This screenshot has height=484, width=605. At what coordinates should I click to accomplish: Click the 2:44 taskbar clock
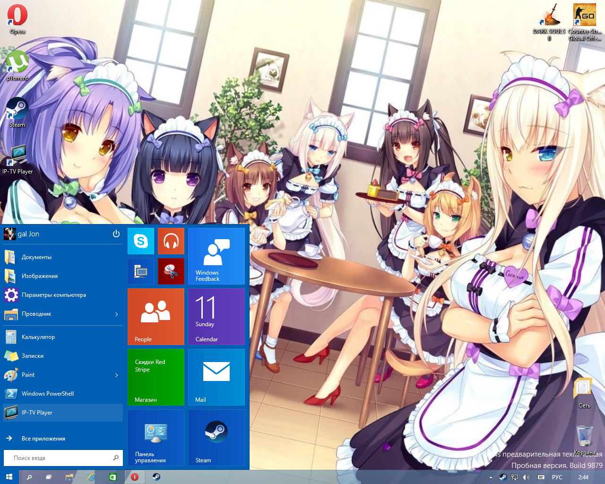click(583, 477)
